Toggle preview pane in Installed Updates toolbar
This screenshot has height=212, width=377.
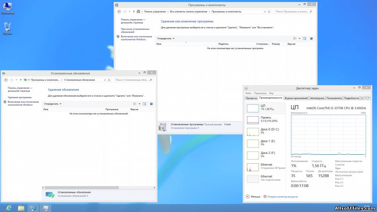[x=144, y=104]
